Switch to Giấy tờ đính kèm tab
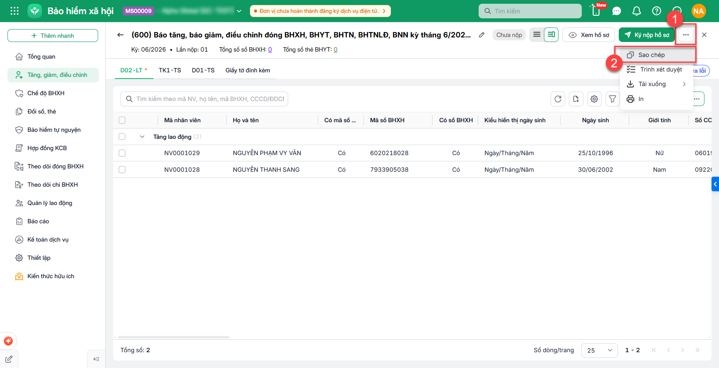719x368 pixels. (248, 70)
